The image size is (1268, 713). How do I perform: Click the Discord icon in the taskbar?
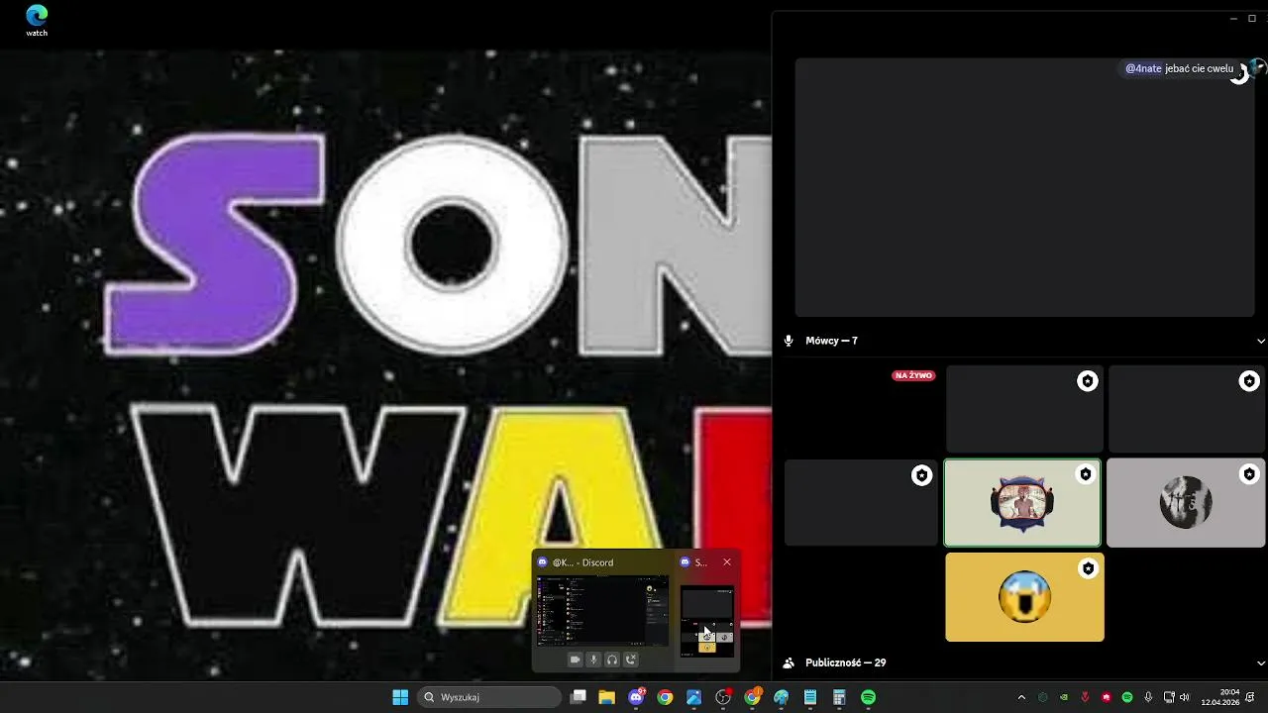pyautogui.click(x=636, y=697)
